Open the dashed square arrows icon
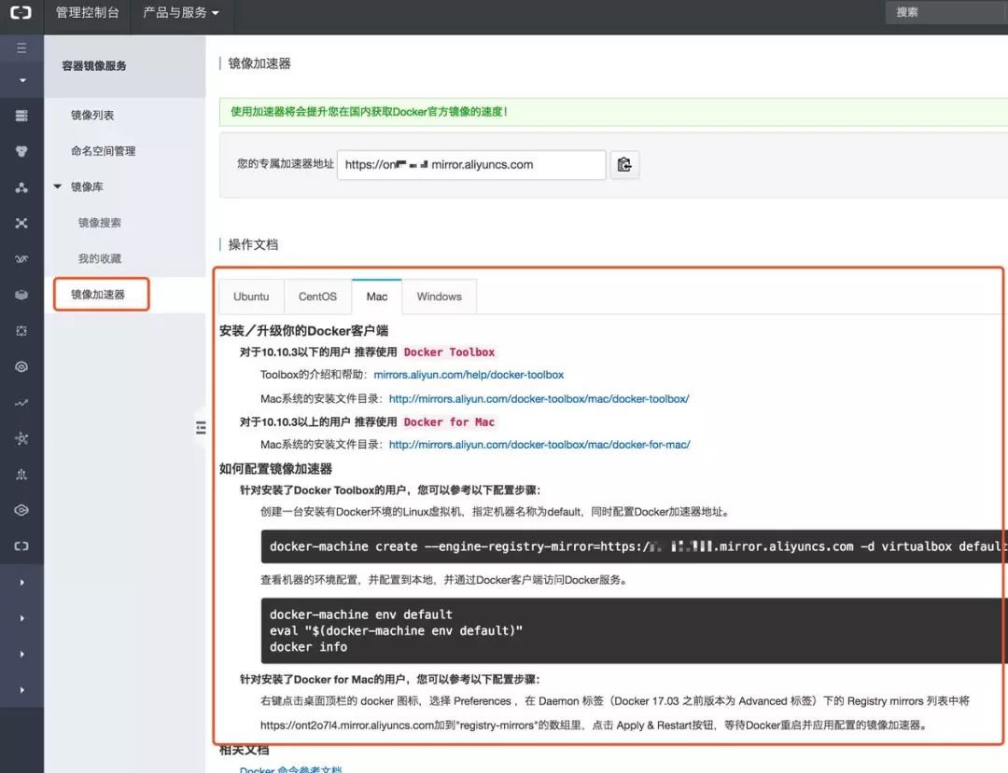 (x=21, y=331)
